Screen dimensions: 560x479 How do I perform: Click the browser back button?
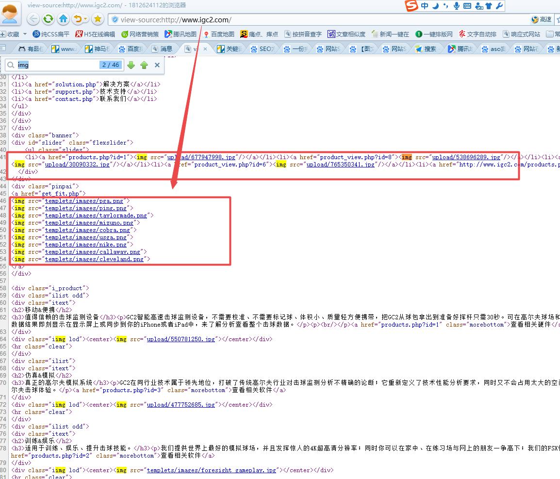pyautogui.click(x=33, y=19)
